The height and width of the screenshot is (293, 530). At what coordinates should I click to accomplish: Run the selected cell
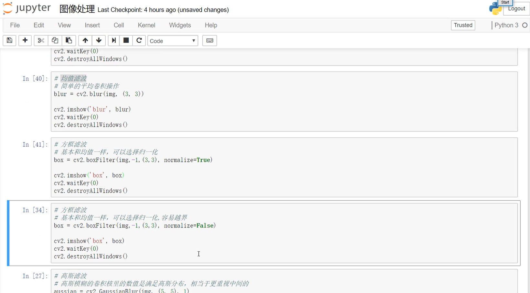(x=114, y=40)
